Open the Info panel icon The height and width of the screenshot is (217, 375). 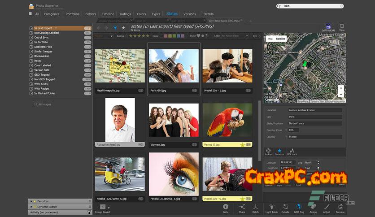[x=226, y=207]
